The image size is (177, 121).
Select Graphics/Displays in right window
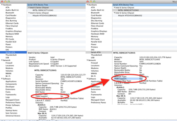[x=99, y=31]
